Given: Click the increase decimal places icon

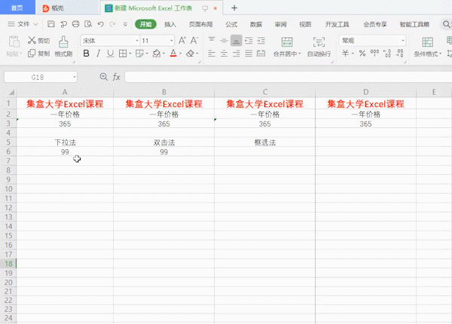Looking at the screenshot, I should (387, 53).
